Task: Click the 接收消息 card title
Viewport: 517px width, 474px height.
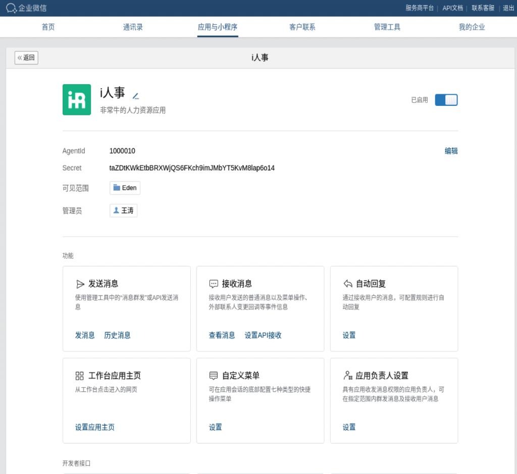Action: 237,283
